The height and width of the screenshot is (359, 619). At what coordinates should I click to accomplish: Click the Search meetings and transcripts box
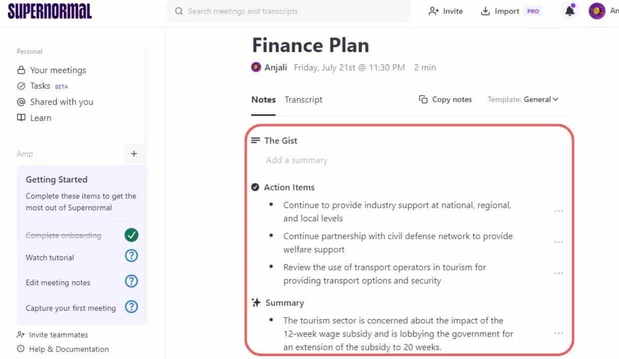coord(289,11)
